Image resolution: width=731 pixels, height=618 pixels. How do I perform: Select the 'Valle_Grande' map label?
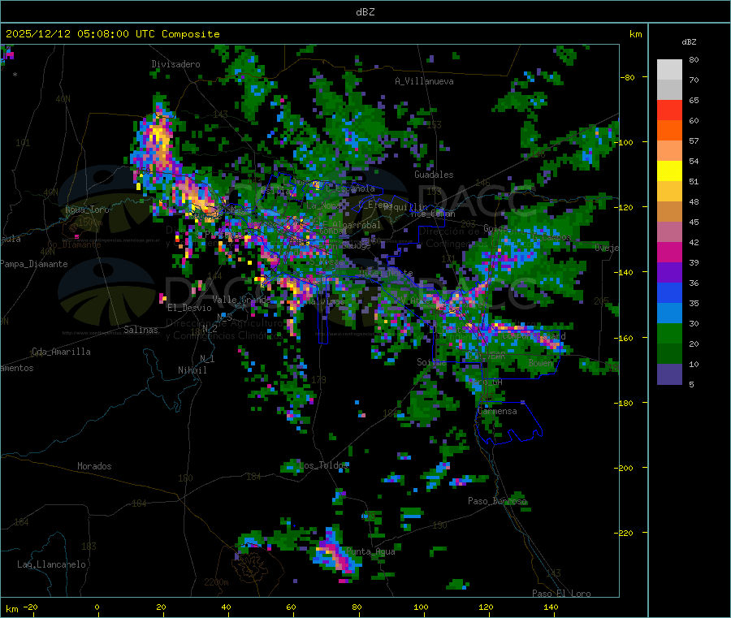(x=241, y=300)
